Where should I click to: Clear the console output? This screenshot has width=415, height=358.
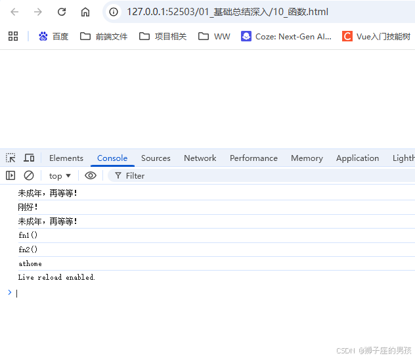tap(29, 175)
